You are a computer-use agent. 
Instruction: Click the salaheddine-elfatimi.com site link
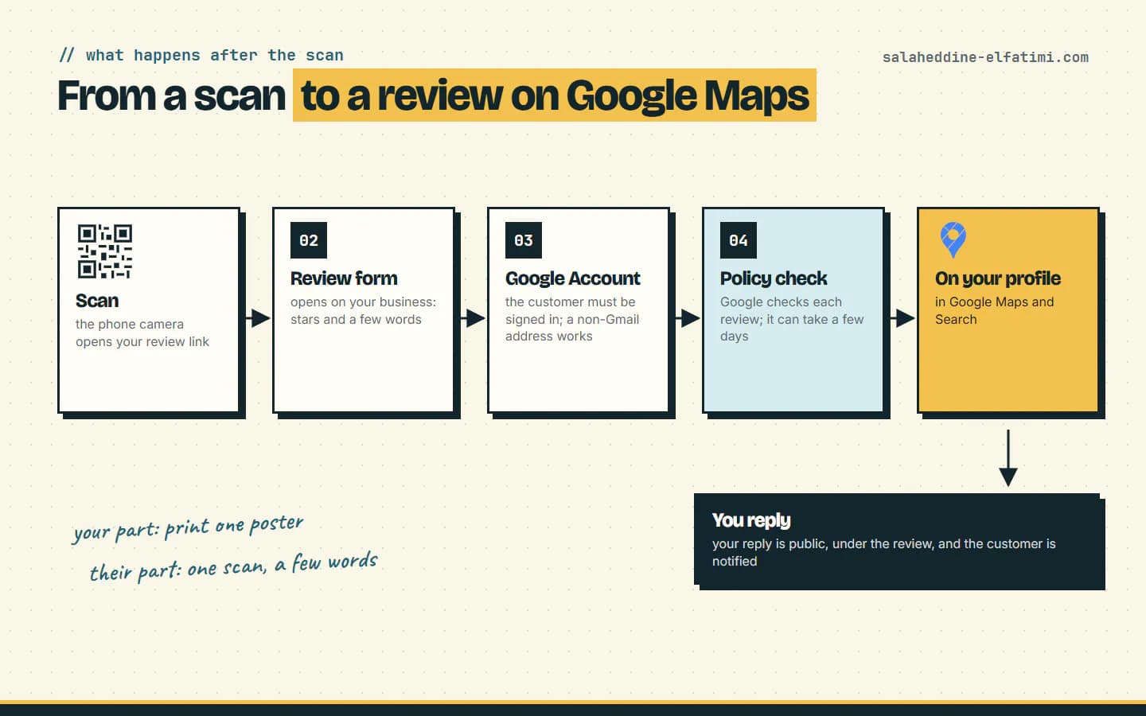(985, 57)
